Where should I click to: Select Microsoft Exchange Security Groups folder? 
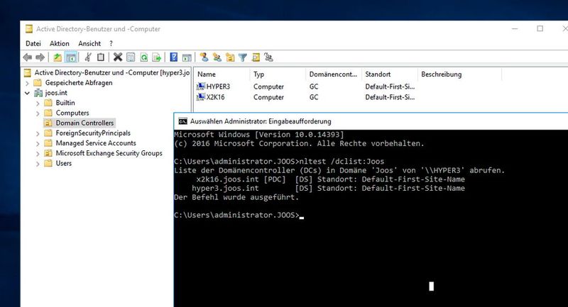pyautogui.click(x=109, y=153)
